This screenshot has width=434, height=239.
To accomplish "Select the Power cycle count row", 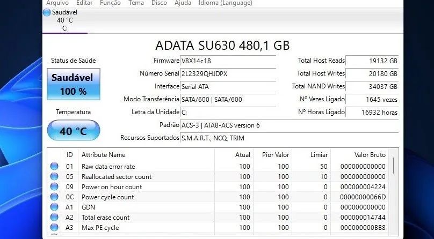I will tap(218, 197).
